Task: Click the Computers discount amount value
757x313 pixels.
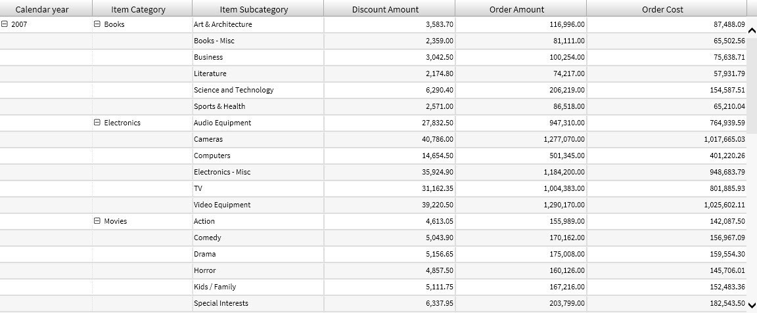Action: 437,156
